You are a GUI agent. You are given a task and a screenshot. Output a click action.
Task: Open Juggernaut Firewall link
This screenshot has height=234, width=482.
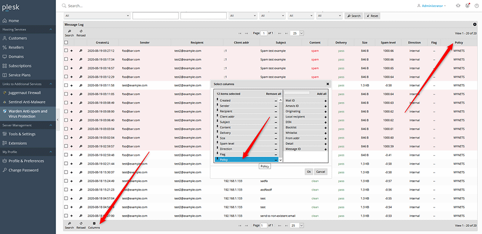click(x=25, y=93)
